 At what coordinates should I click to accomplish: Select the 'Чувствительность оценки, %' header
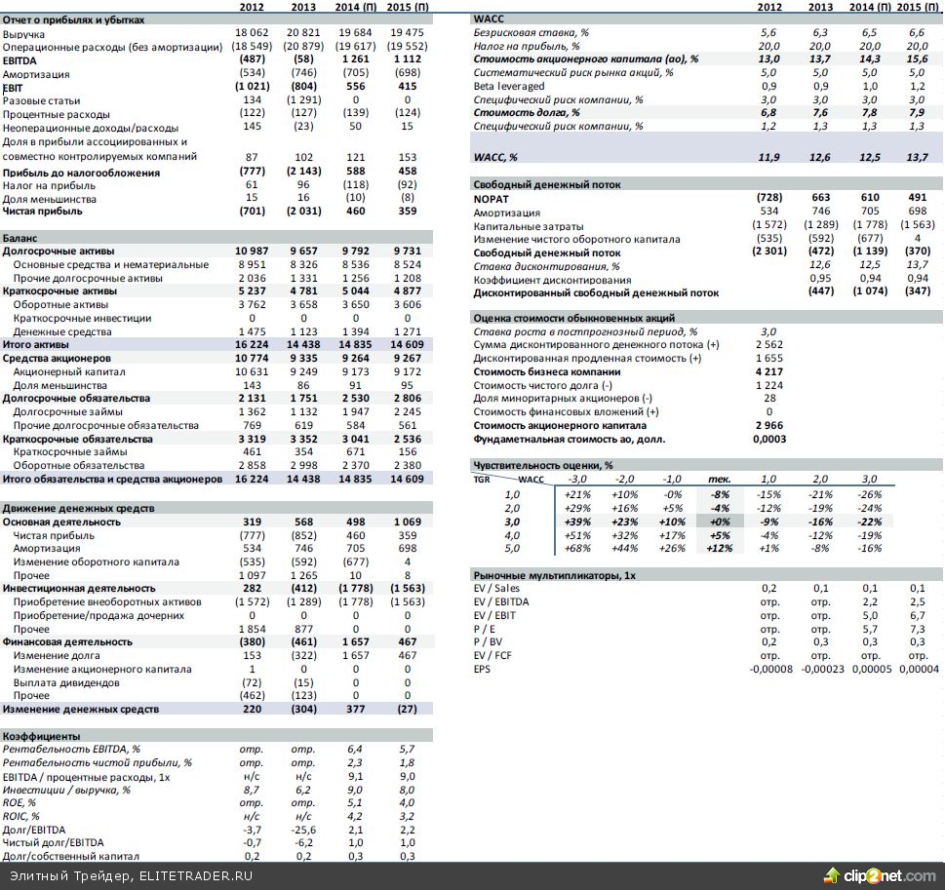click(543, 465)
